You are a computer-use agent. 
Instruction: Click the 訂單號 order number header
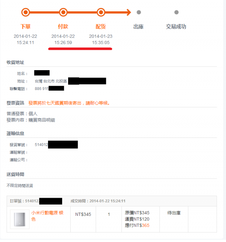point(36,201)
